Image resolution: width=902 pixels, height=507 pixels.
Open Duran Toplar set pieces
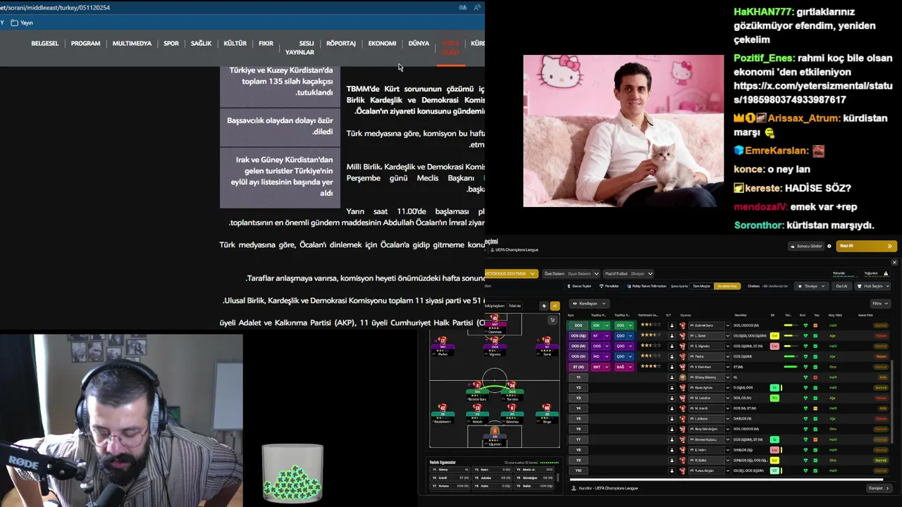(x=579, y=286)
